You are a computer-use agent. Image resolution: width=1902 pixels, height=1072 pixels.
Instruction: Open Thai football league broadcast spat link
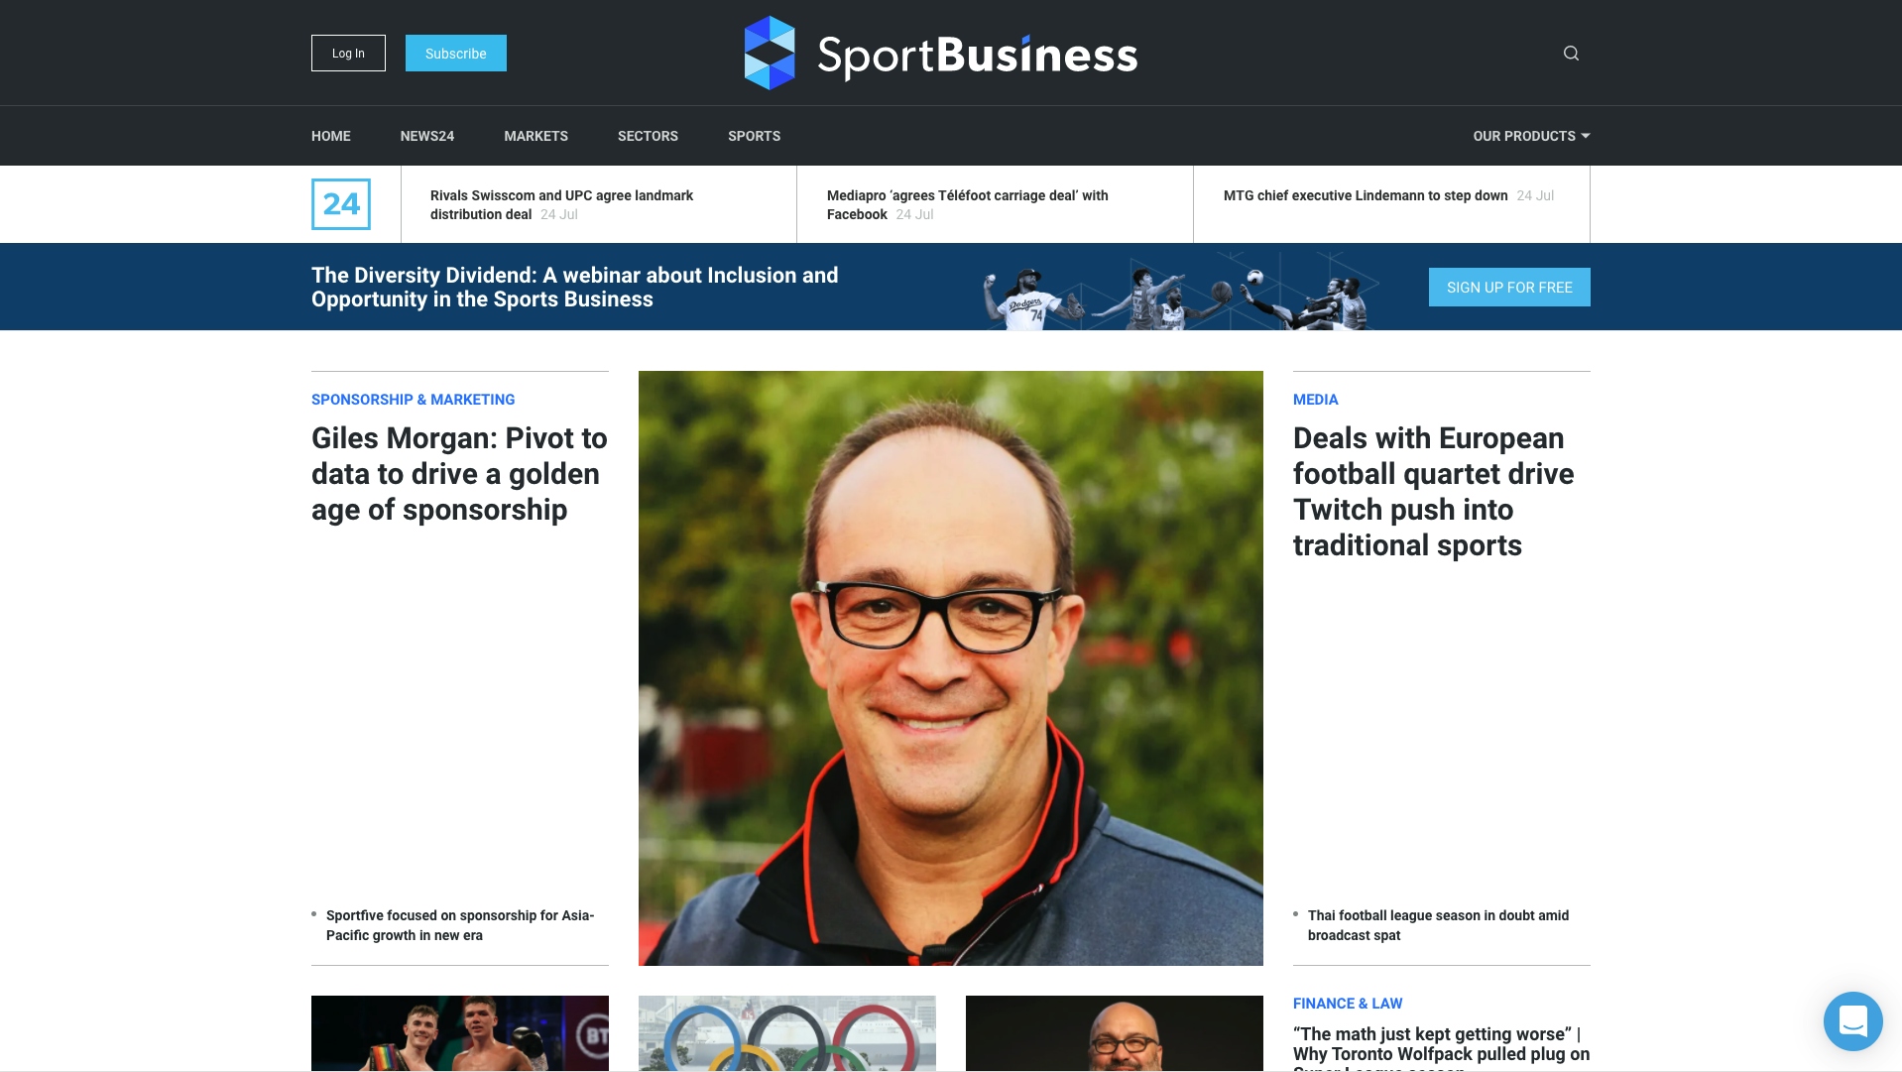[1438, 925]
